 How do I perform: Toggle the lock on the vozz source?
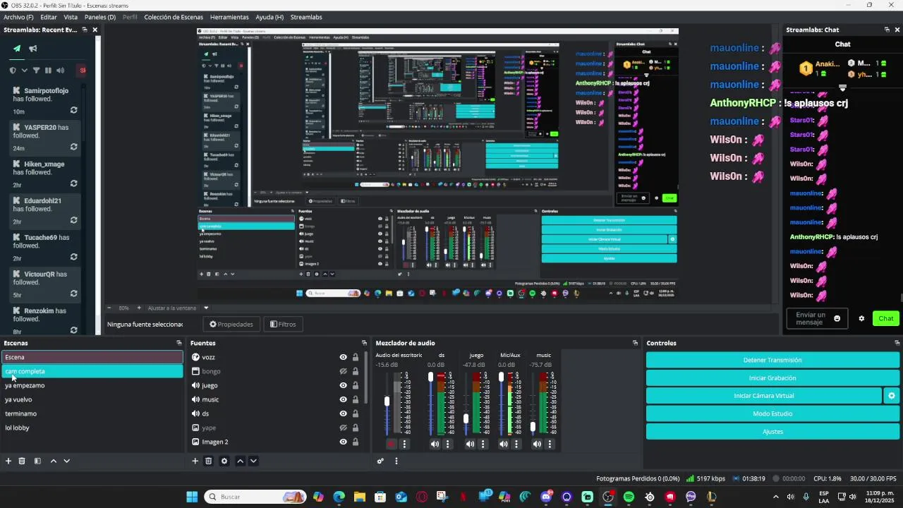356,357
